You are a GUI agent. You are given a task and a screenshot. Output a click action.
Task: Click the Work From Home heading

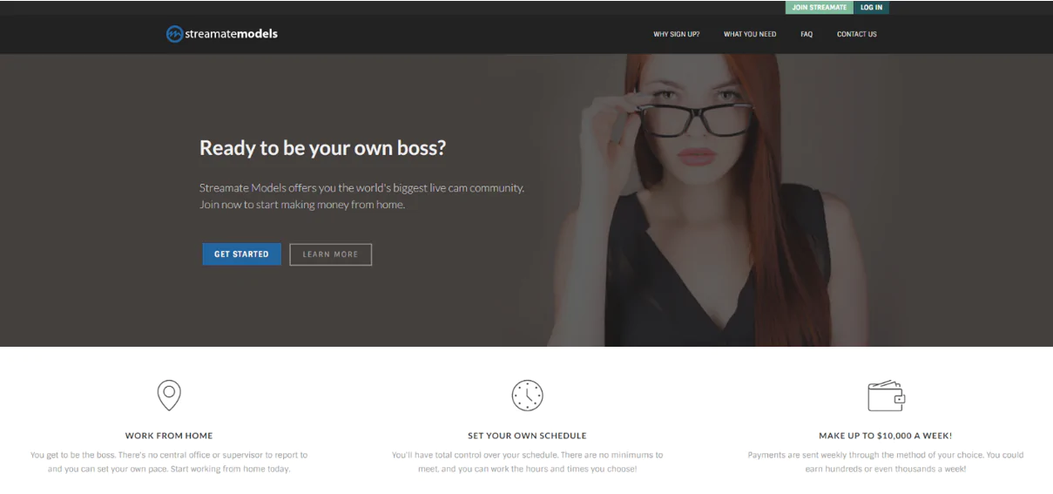[169, 436]
